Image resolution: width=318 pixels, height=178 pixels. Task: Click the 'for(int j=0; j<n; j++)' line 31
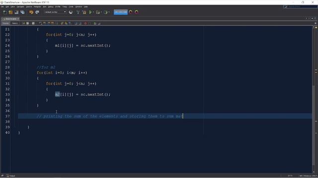coord(71,84)
